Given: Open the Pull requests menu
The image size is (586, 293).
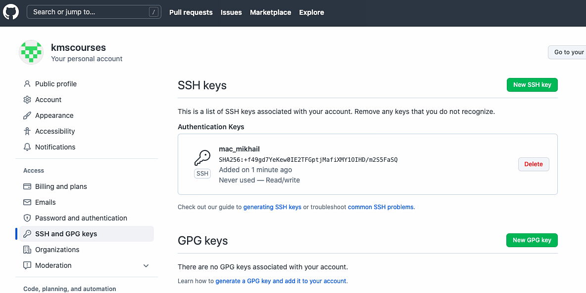Looking at the screenshot, I should (x=191, y=12).
